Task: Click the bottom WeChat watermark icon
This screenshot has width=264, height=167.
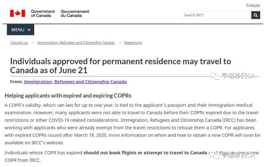Action: coord(214,155)
